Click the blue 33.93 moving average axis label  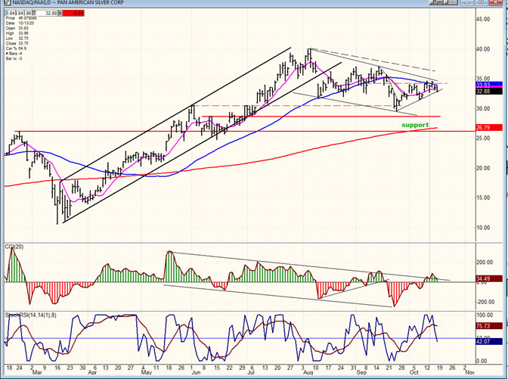489,84
